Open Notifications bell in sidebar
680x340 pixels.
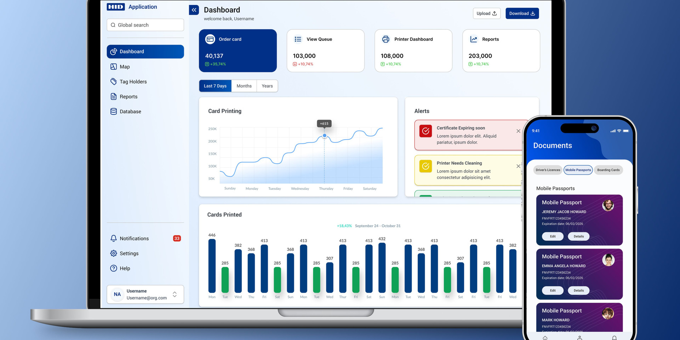[x=114, y=238]
